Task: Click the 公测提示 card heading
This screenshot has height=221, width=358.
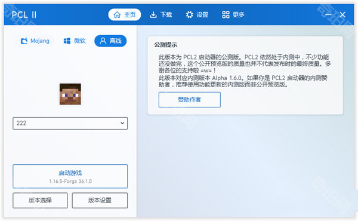Action: pyautogui.click(x=165, y=45)
